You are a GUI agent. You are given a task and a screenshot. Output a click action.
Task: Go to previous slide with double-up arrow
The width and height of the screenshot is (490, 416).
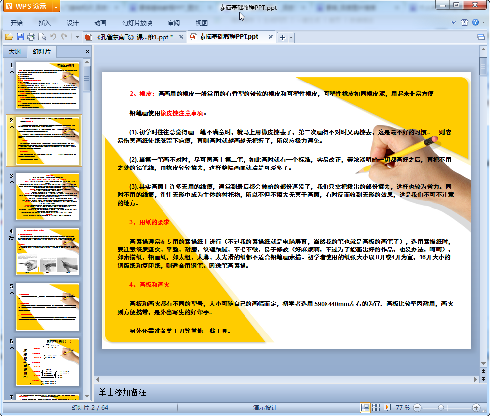483,371
